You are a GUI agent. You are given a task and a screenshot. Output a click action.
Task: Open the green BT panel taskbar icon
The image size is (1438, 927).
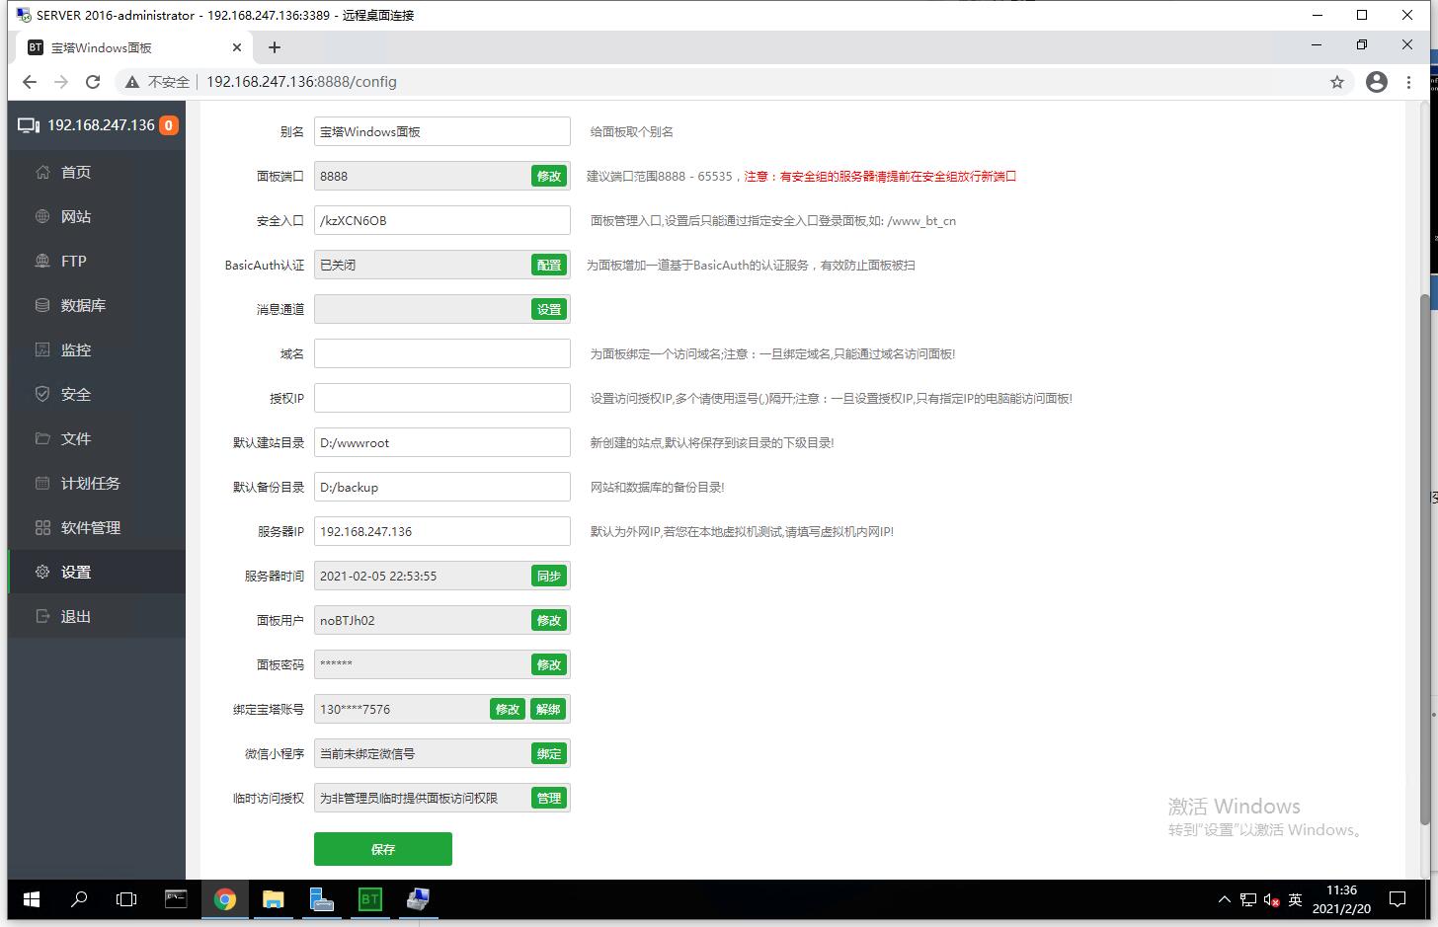(370, 899)
